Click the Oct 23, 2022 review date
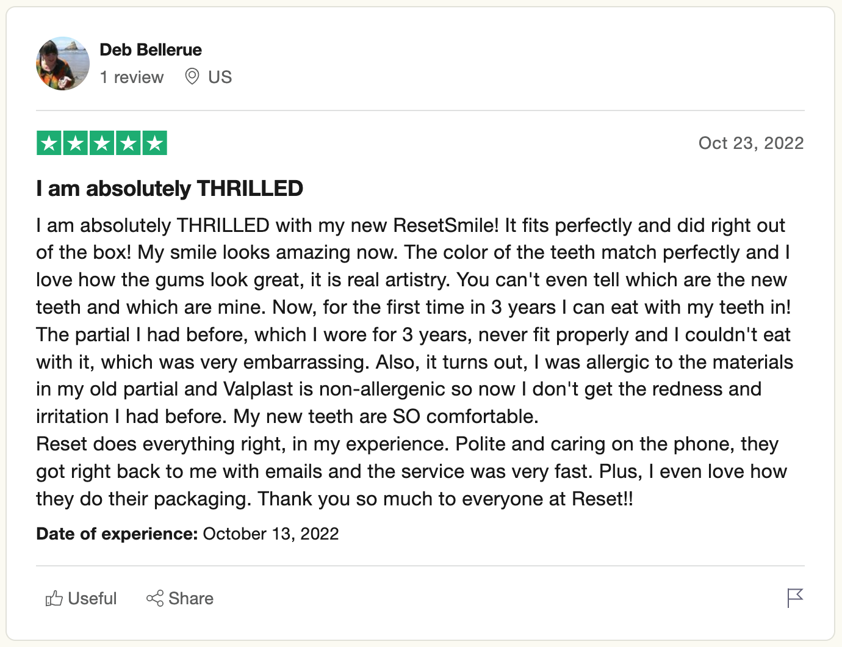Viewport: 842px width, 647px height. [750, 143]
